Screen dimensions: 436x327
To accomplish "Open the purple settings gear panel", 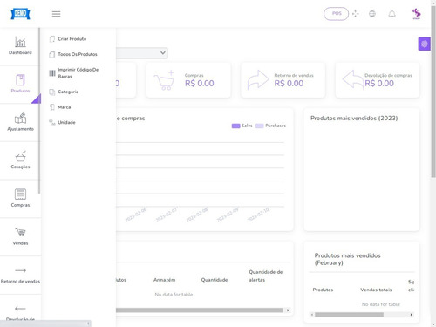I will (x=425, y=44).
